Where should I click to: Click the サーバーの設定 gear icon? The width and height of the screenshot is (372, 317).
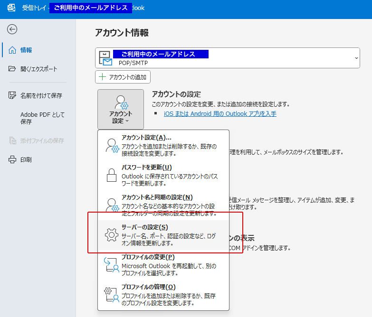[x=111, y=234]
